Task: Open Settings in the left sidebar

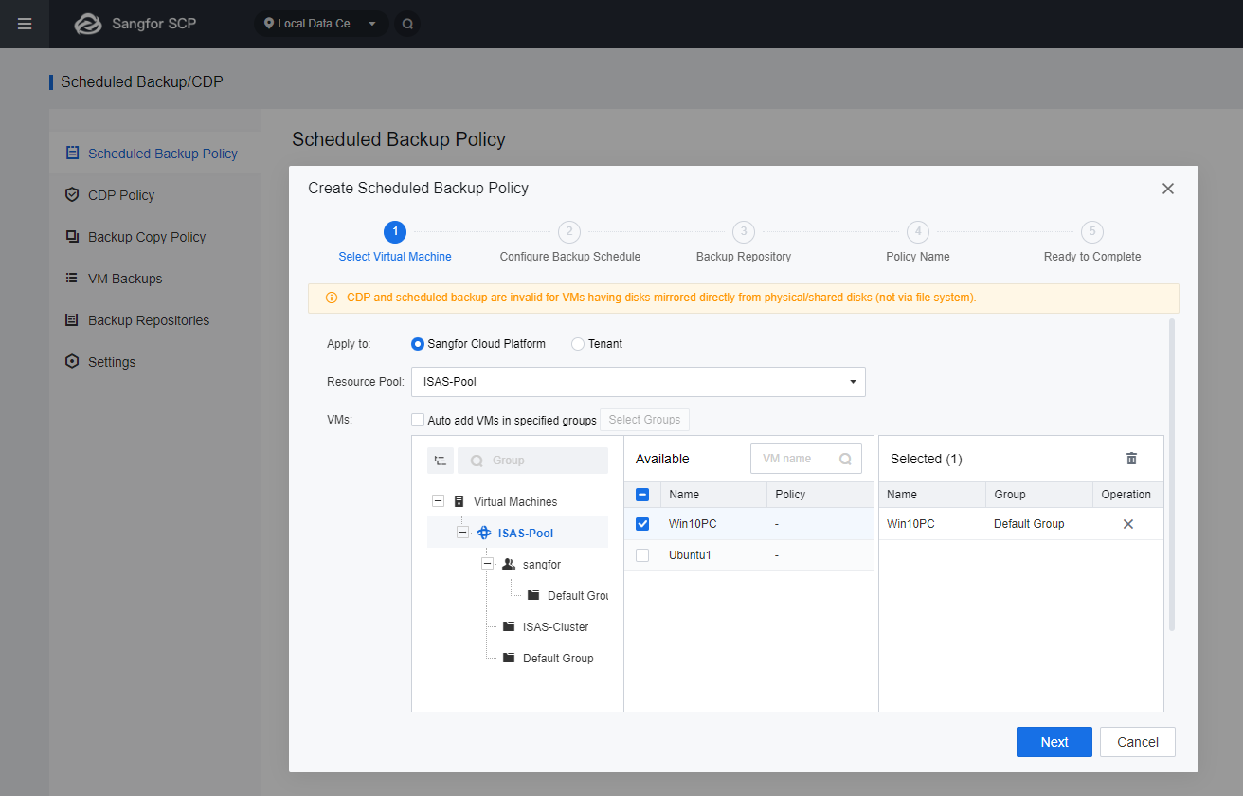Action: tap(111, 362)
